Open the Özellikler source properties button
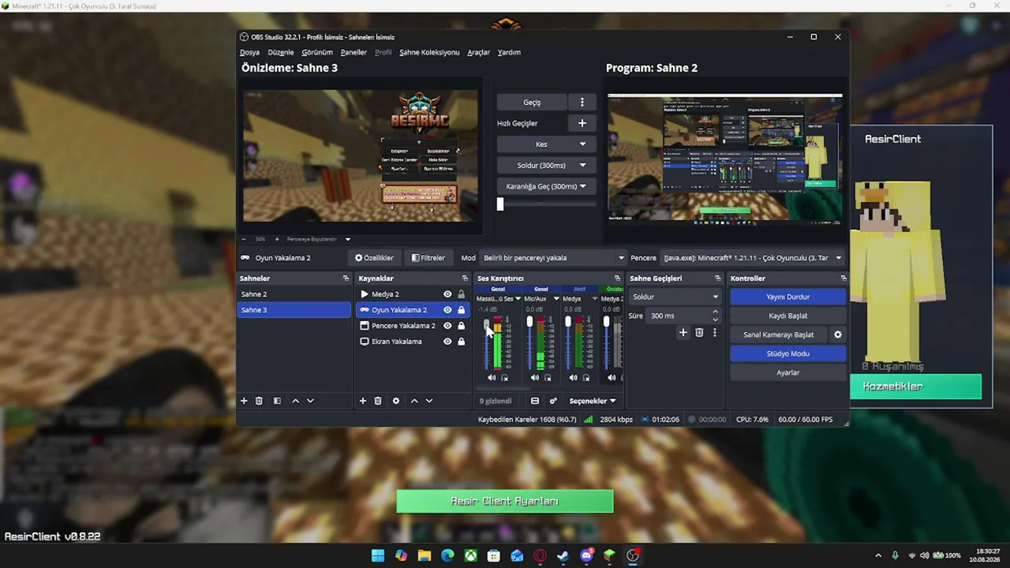The image size is (1010, 568). (374, 258)
